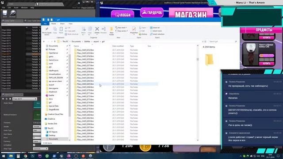Viewport: 283px width, 159px height.
Task: Click Photoshop icon in taskbar
Action: click(x=33, y=156)
